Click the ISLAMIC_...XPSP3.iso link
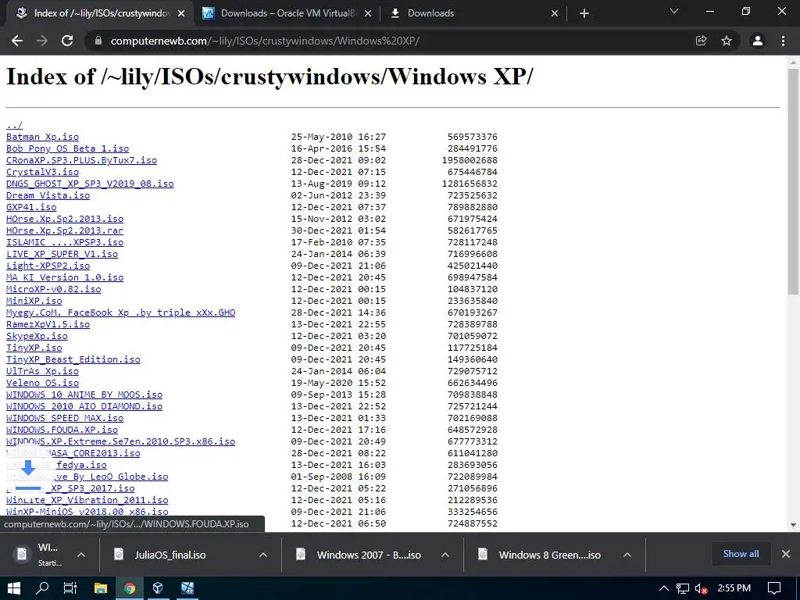Viewport: 800px width, 600px height. point(65,242)
